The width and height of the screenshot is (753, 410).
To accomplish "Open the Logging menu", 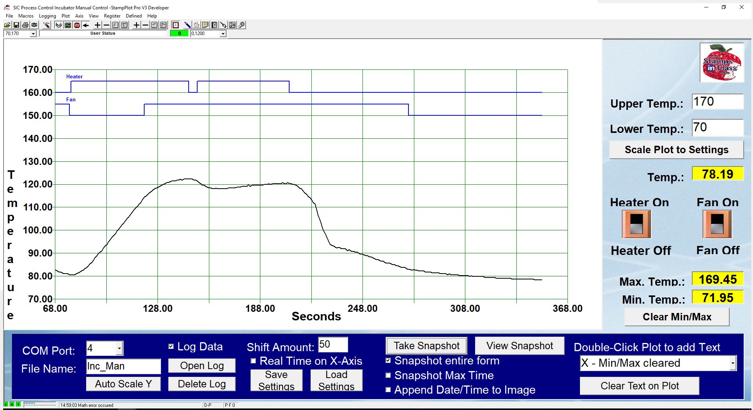I will (48, 16).
